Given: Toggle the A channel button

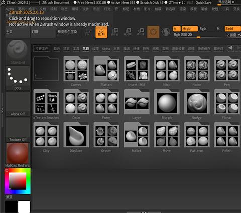Looking at the screenshot, I should click(x=177, y=29).
